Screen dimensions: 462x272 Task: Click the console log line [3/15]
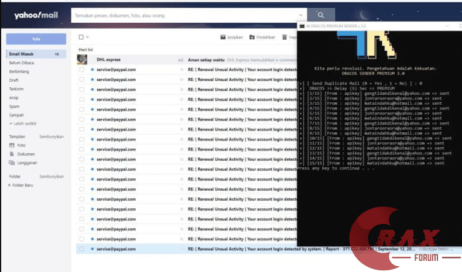369,104
